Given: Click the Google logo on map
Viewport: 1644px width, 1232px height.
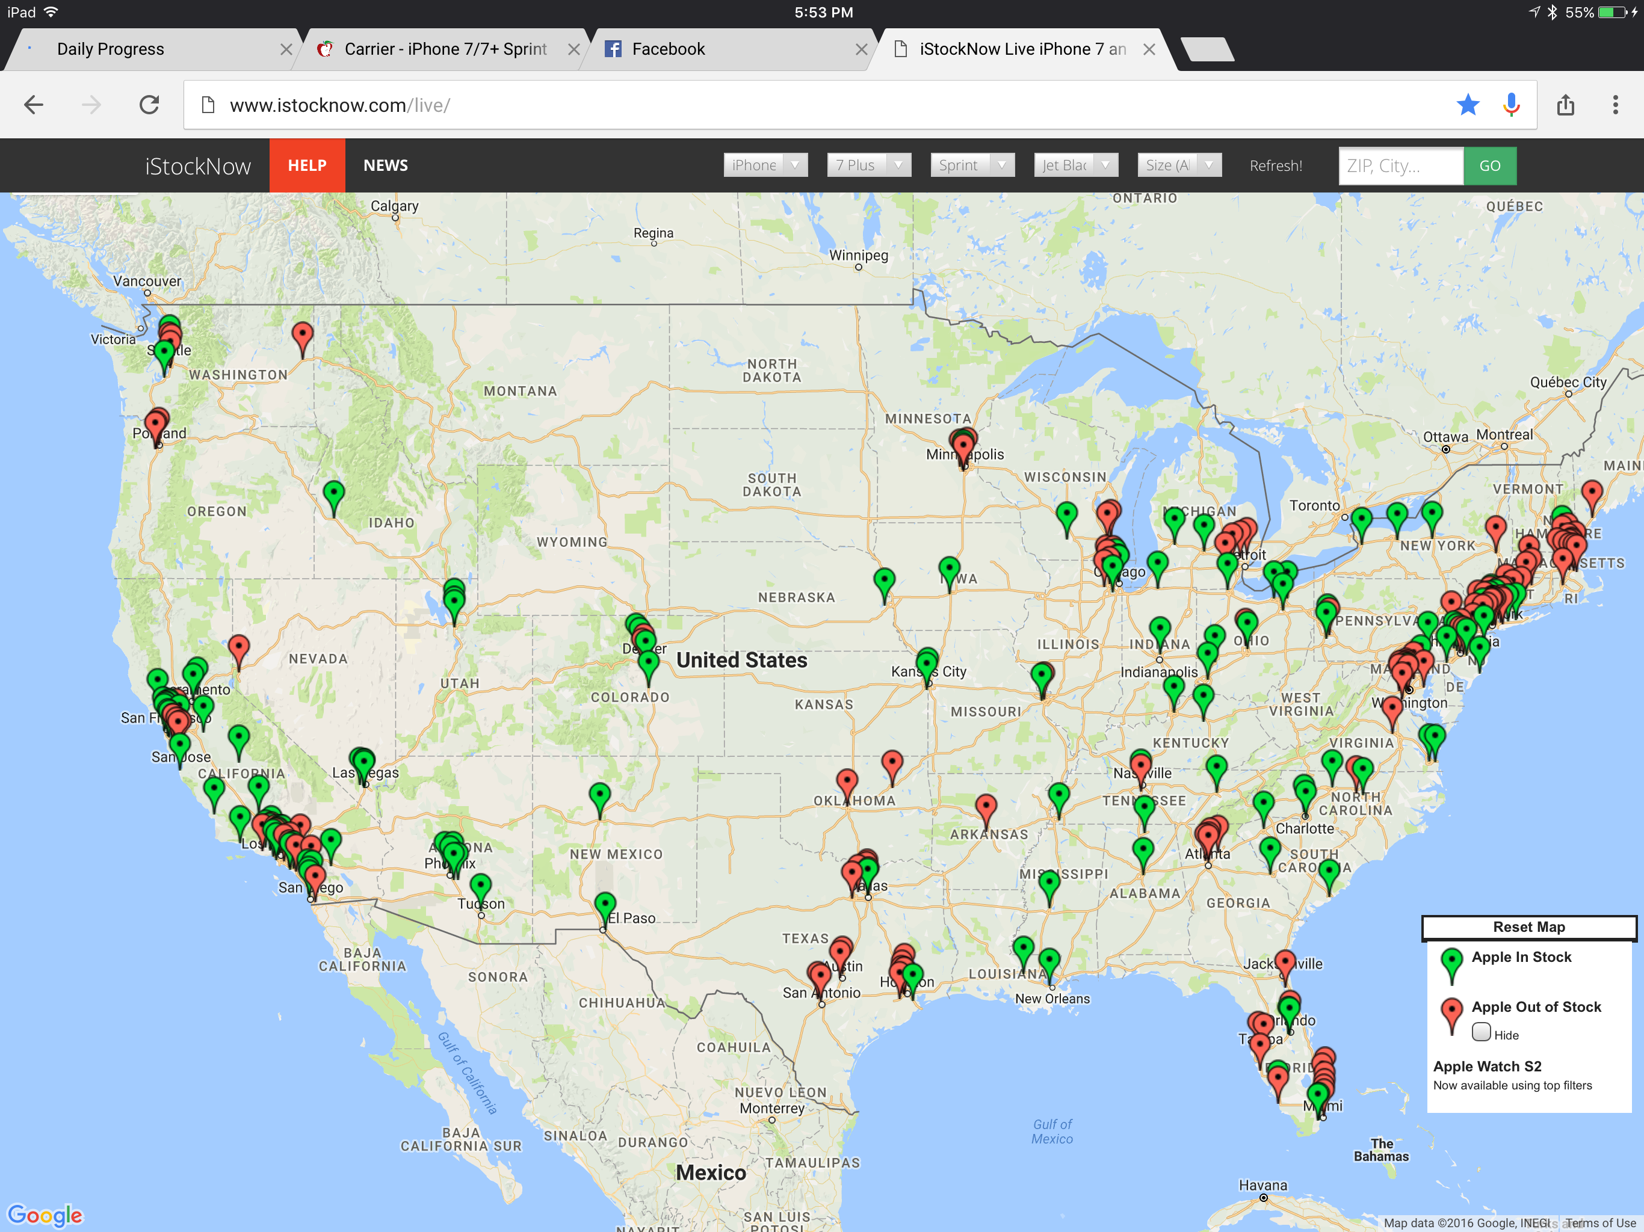Looking at the screenshot, I should tap(45, 1215).
